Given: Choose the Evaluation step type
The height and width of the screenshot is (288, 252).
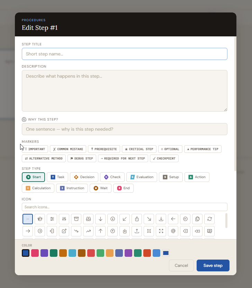Looking at the screenshot, I should click(x=142, y=177).
